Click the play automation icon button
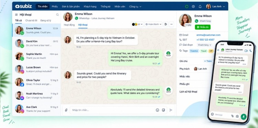 click(166, 24)
